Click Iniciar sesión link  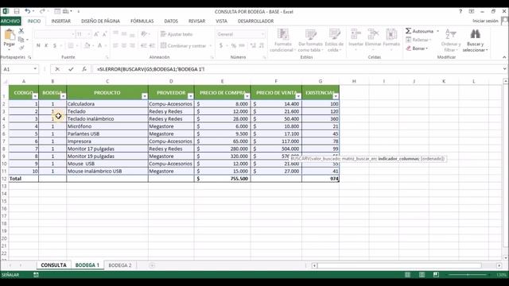pyautogui.click(x=485, y=21)
